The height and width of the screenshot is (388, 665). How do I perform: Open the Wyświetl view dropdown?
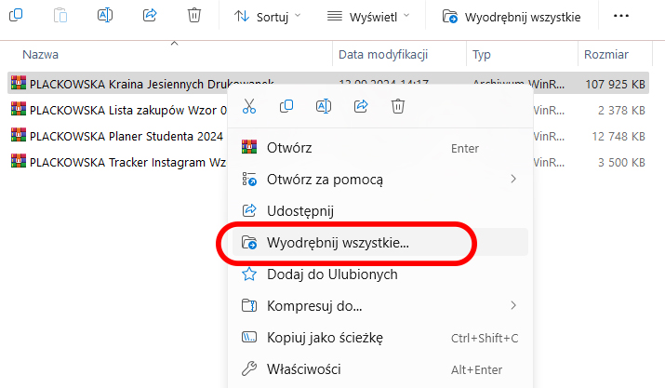[x=368, y=17]
